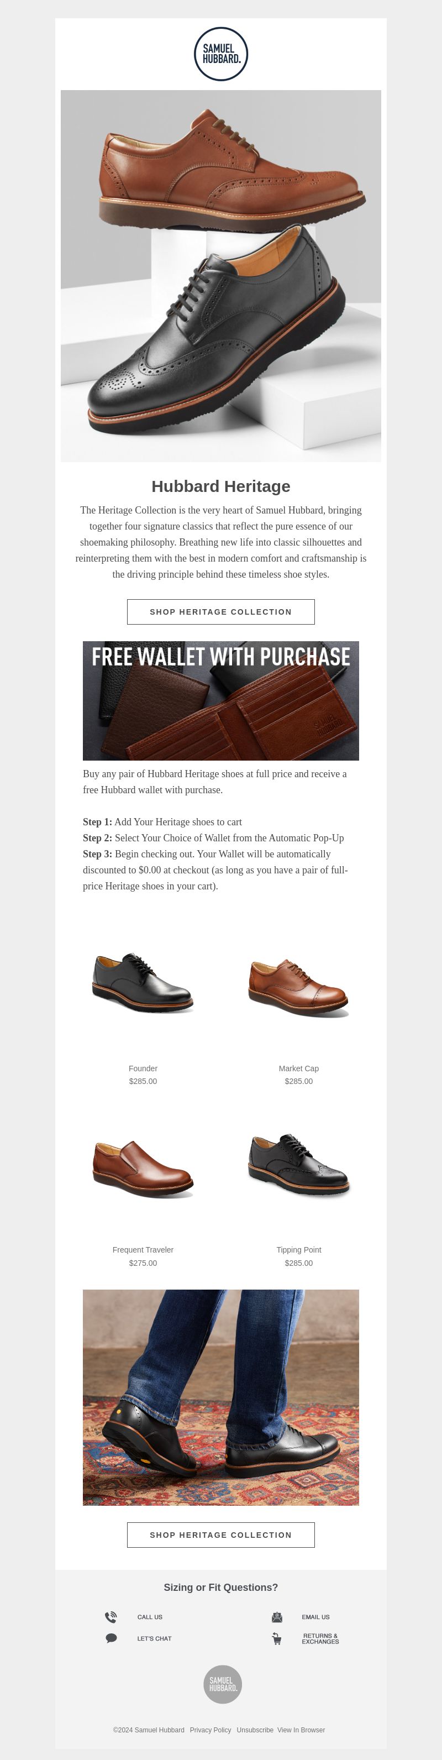This screenshot has width=442, height=1760.
Task: Click the phone Call Us icon
Action: coord(110,1617)
